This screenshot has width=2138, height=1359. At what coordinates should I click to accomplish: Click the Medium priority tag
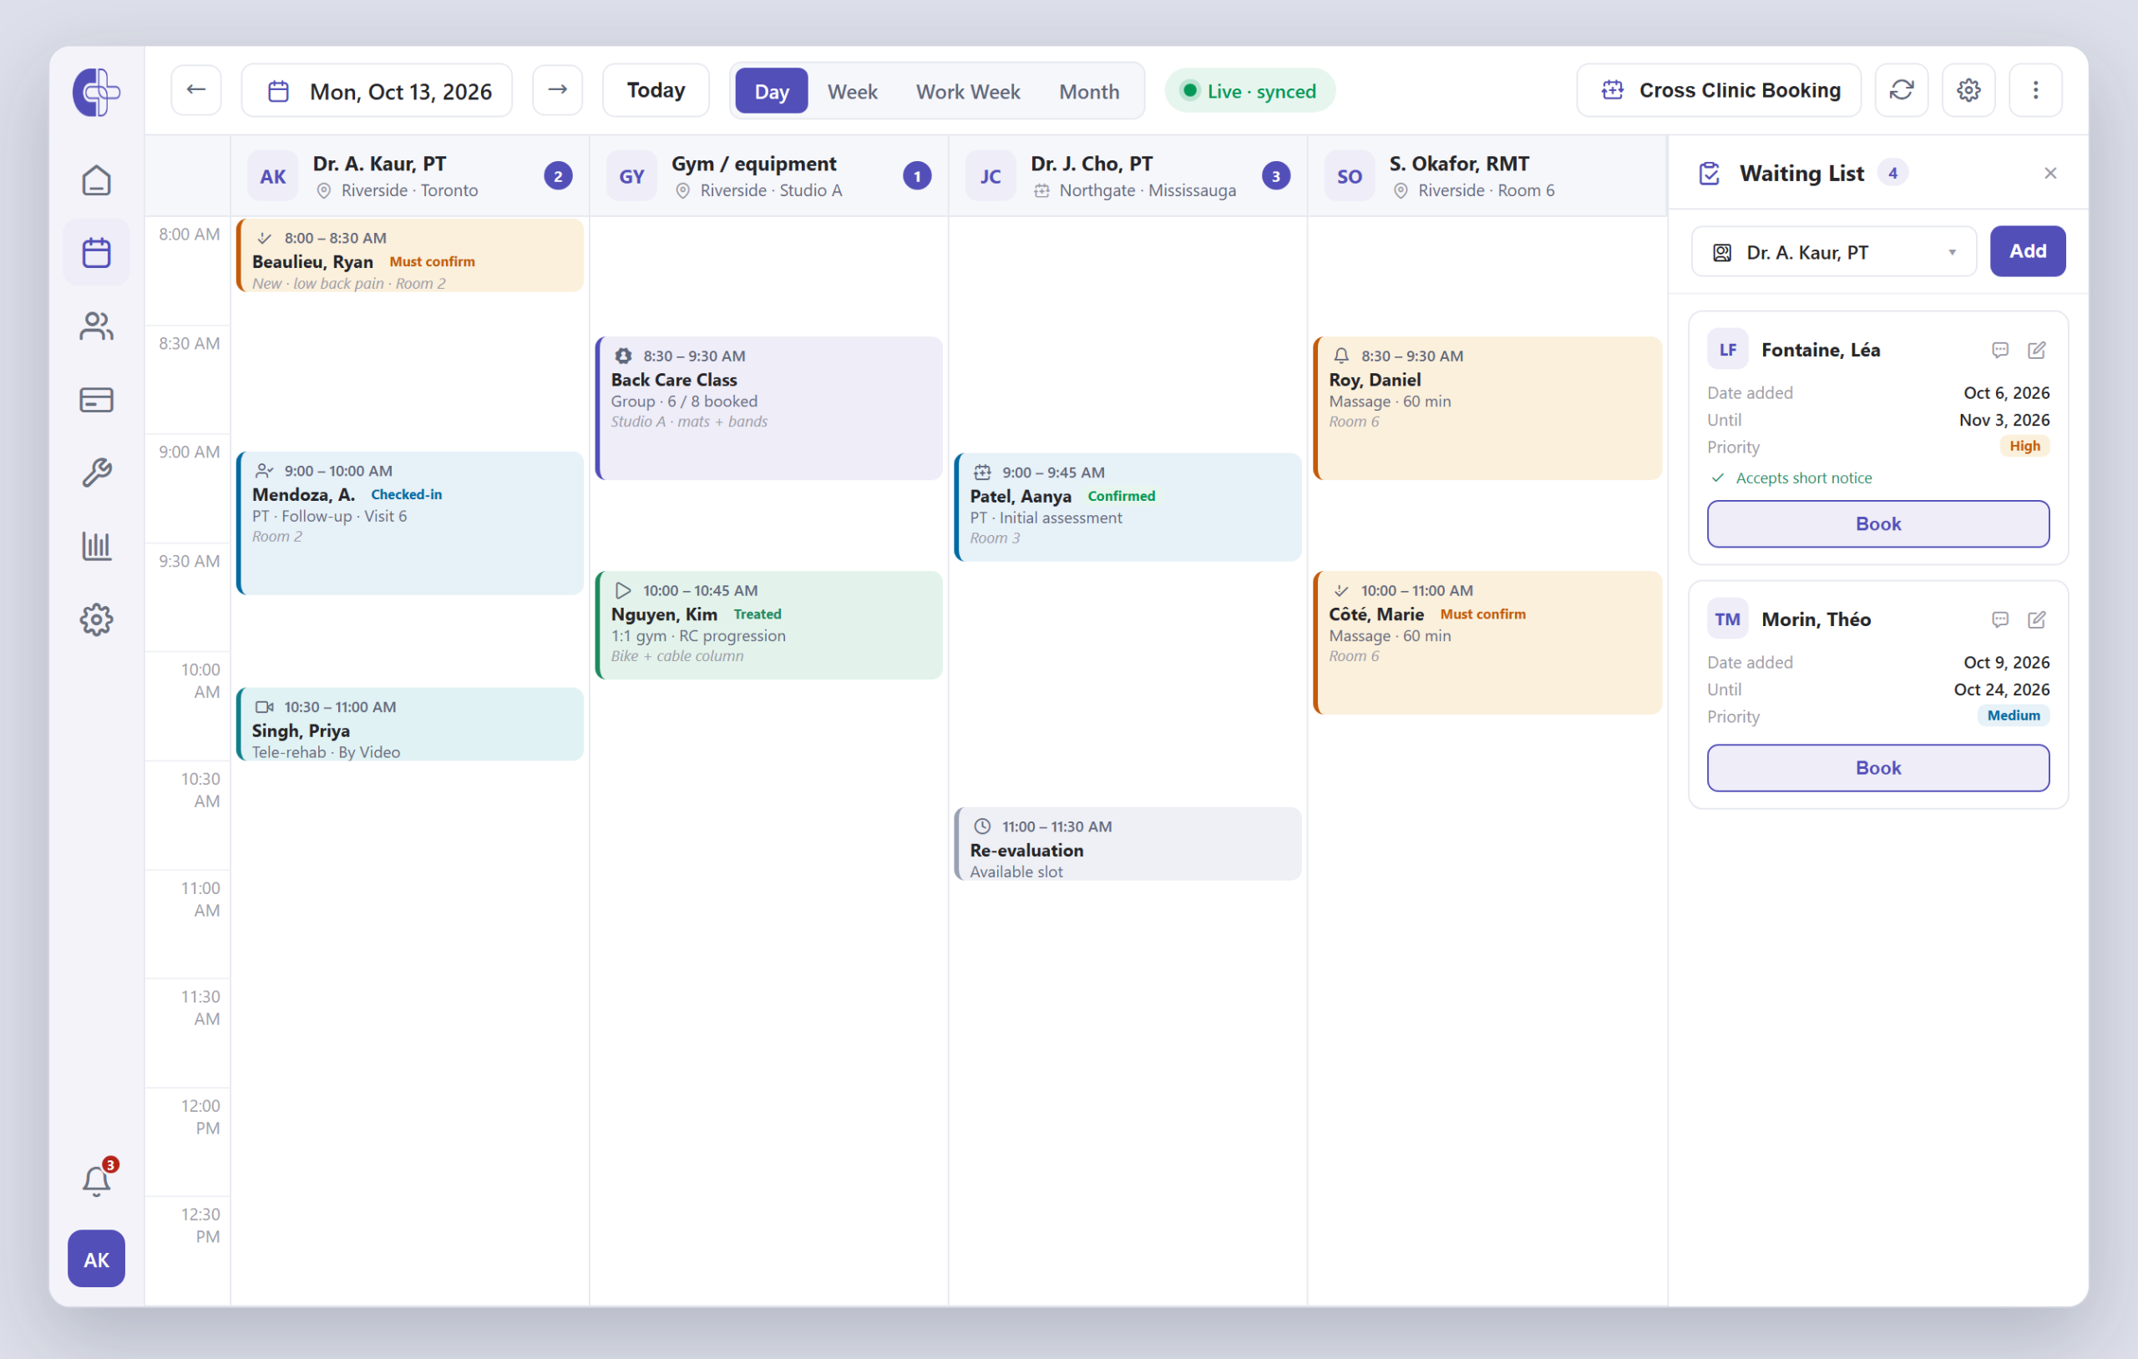(x=2013, y=715)
